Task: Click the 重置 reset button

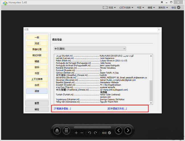Action: [37, 103]
